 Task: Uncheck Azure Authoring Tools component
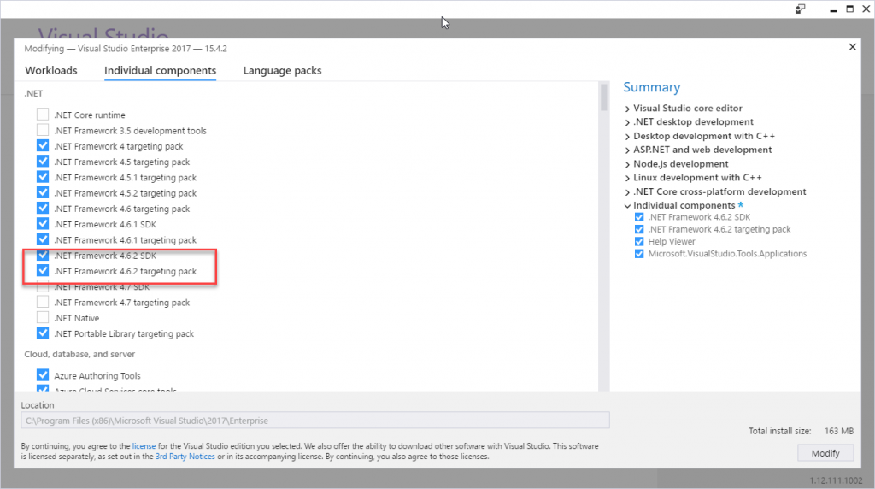pyautogui.click(x=43, y=375)
